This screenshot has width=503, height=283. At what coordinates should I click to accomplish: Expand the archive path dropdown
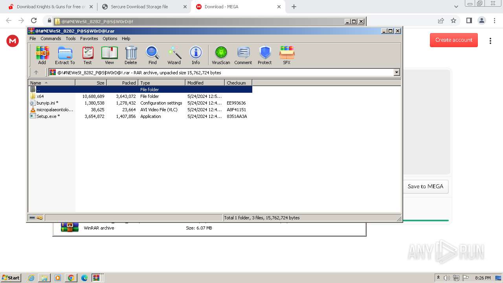pos(397,72)
